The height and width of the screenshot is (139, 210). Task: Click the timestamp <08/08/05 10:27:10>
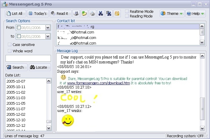point(74,87)
